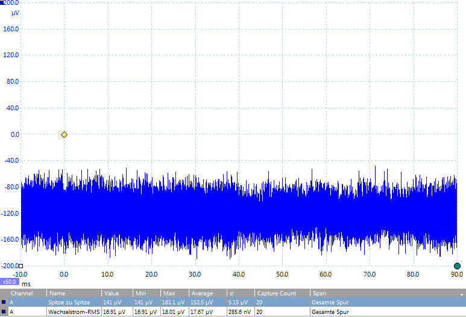This screenshot has height=317, width=466.
Task: Click the 285.6 nV sigma cell
Action: (x=239, y=312)
